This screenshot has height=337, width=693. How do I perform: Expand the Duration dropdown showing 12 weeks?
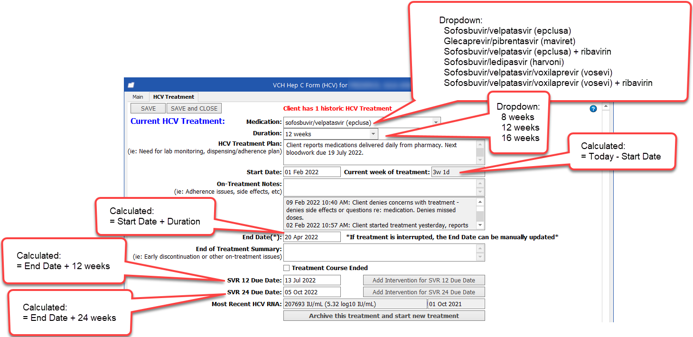(374, 134)
